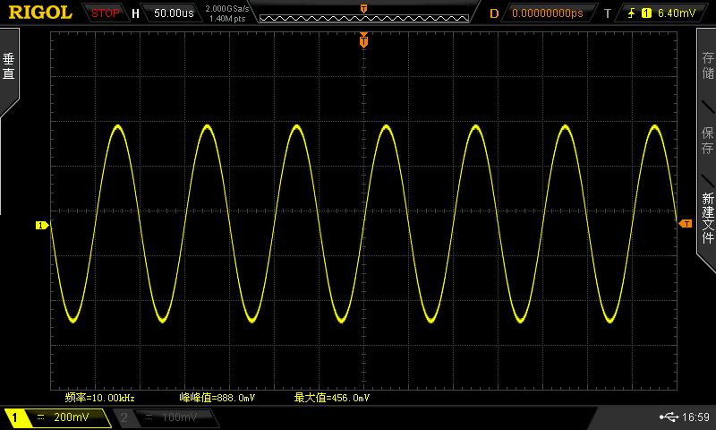Viewport: 716px width, 430px height.
Task: Click the channel 2 DC coupling icon
Action: [x=149, y=417]
